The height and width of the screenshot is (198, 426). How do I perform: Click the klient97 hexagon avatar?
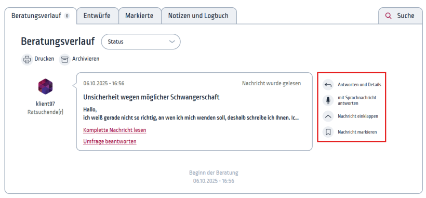45,86
